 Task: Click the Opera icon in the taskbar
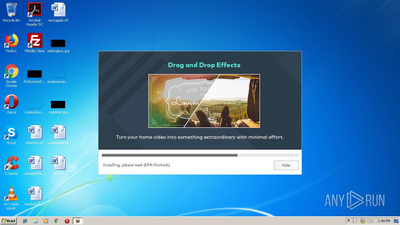[67, 221]
